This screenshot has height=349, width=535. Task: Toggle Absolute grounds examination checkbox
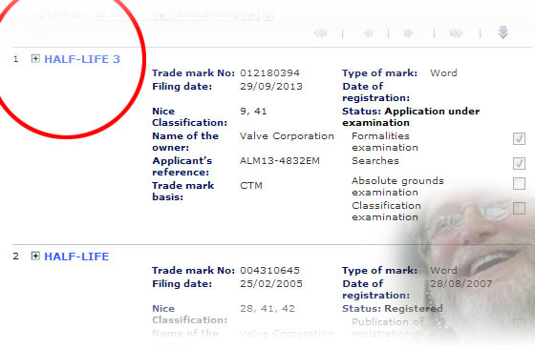coord(519,183)
